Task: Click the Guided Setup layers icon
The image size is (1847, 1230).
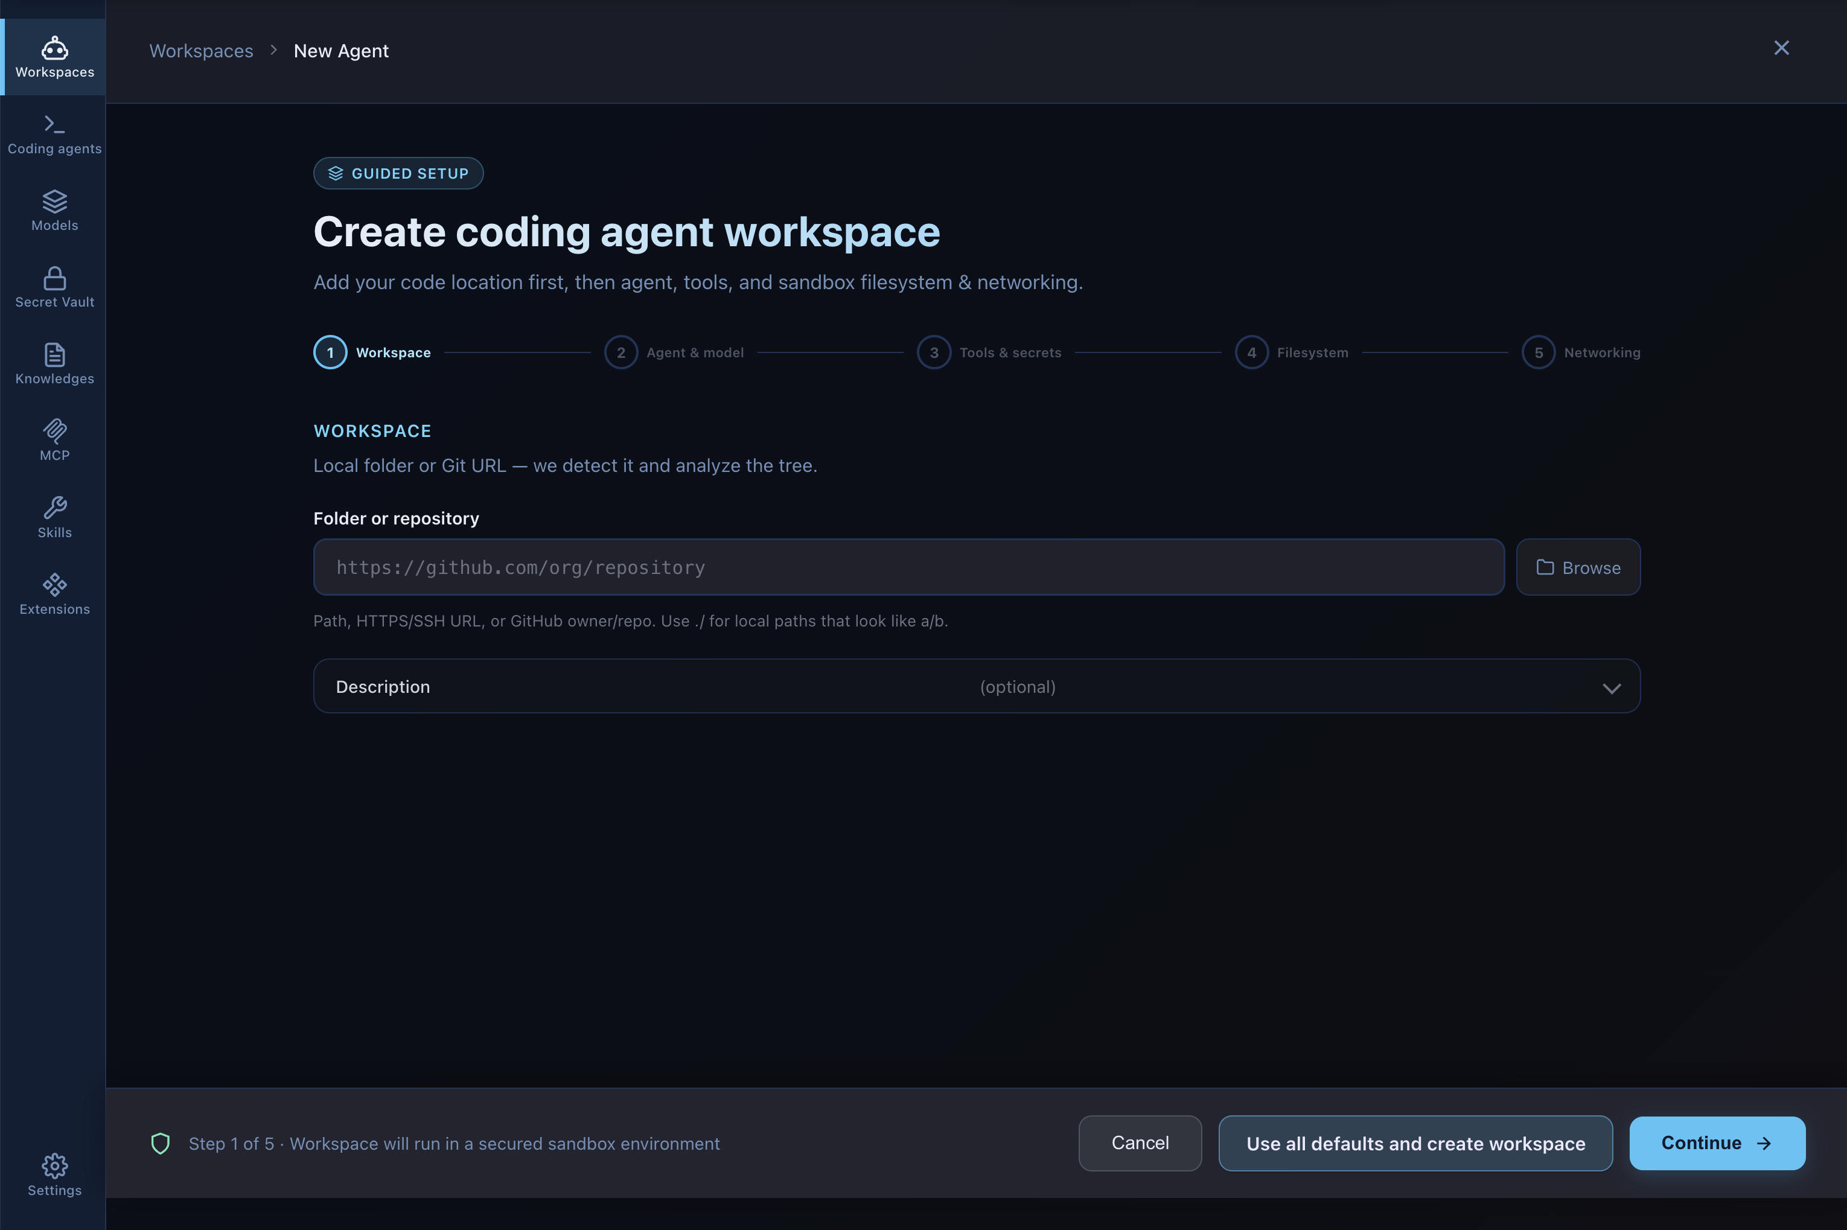Action: [336, 173]
